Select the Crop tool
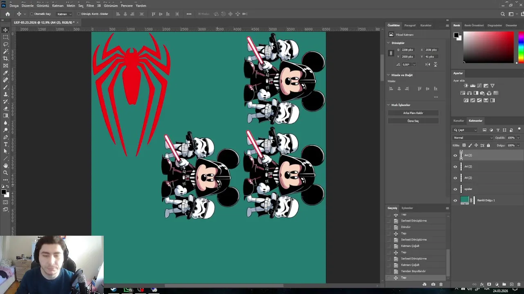The image size is (524, 294). tap(6, 58)
